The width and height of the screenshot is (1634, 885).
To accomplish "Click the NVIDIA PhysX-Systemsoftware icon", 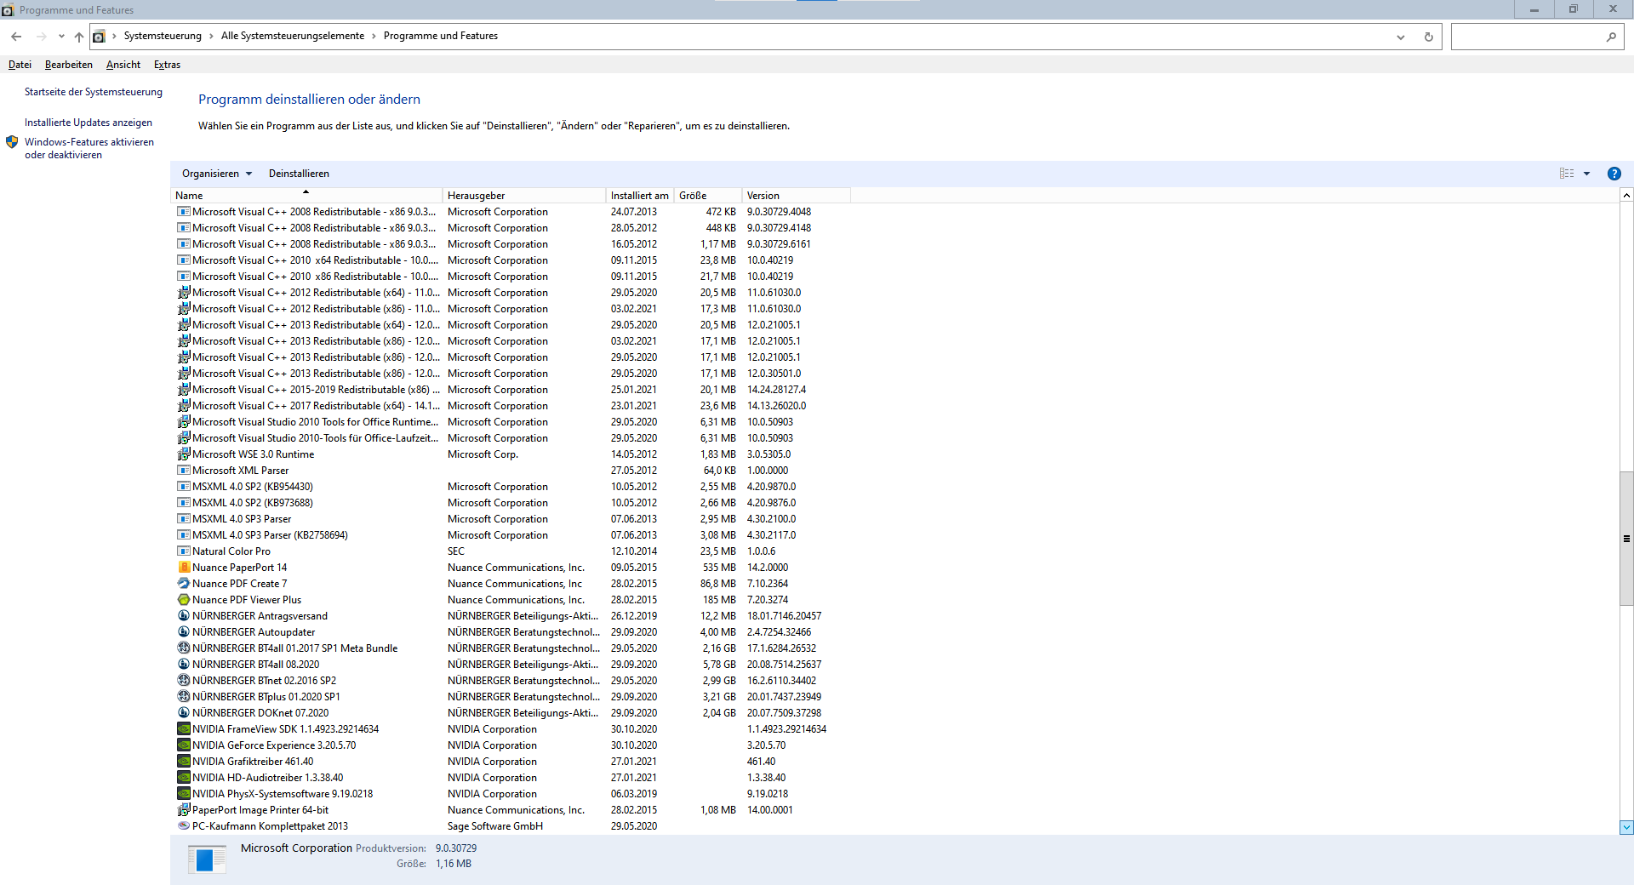I will 183,794.
